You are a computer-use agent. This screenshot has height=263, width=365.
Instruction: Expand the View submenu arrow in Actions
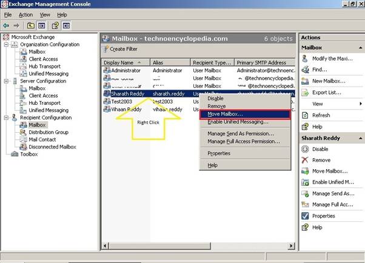(x=361, y=104)
